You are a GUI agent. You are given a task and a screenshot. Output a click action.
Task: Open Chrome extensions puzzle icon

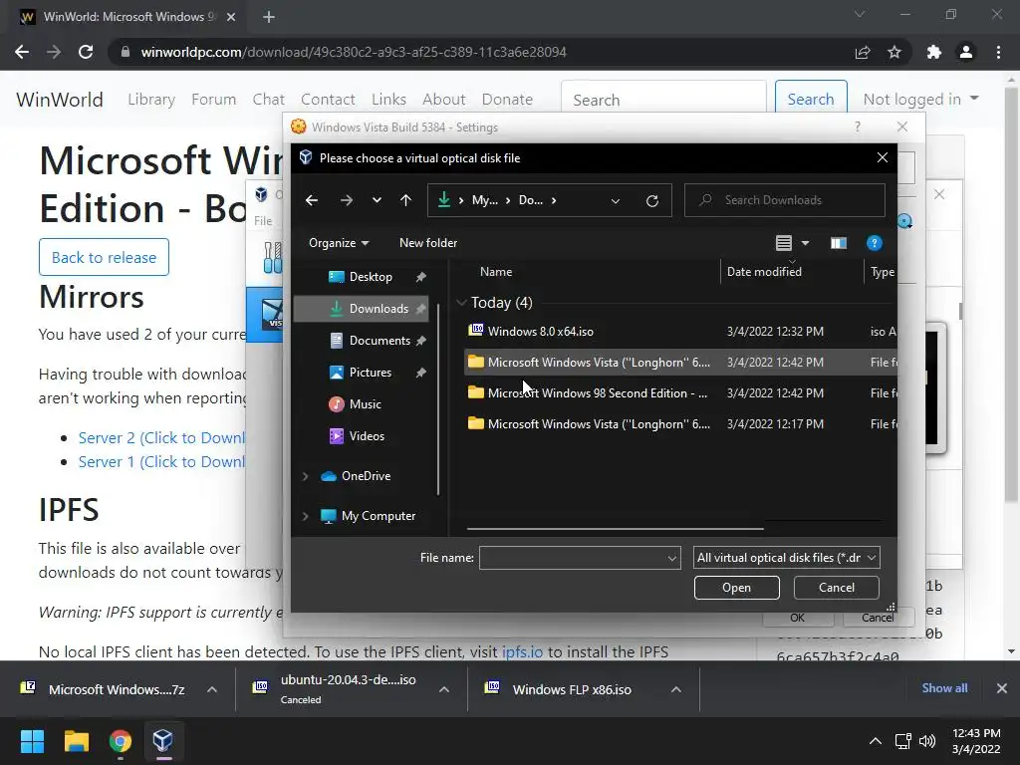pos(934,52)
